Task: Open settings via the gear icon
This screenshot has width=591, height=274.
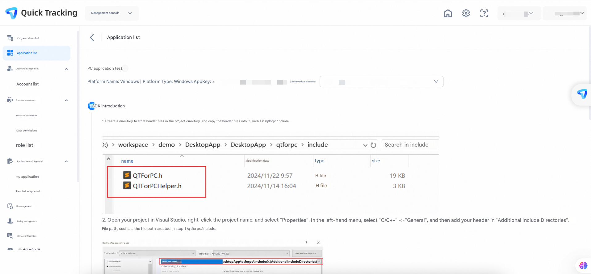Action: click(x=466, y=13)
